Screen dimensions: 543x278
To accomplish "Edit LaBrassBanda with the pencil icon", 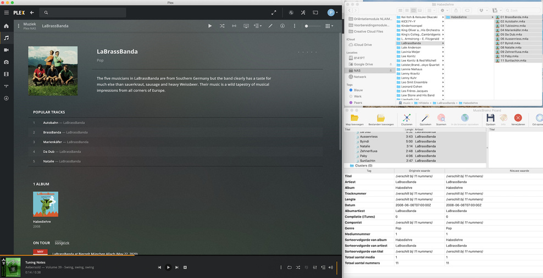I will point(270,26).
